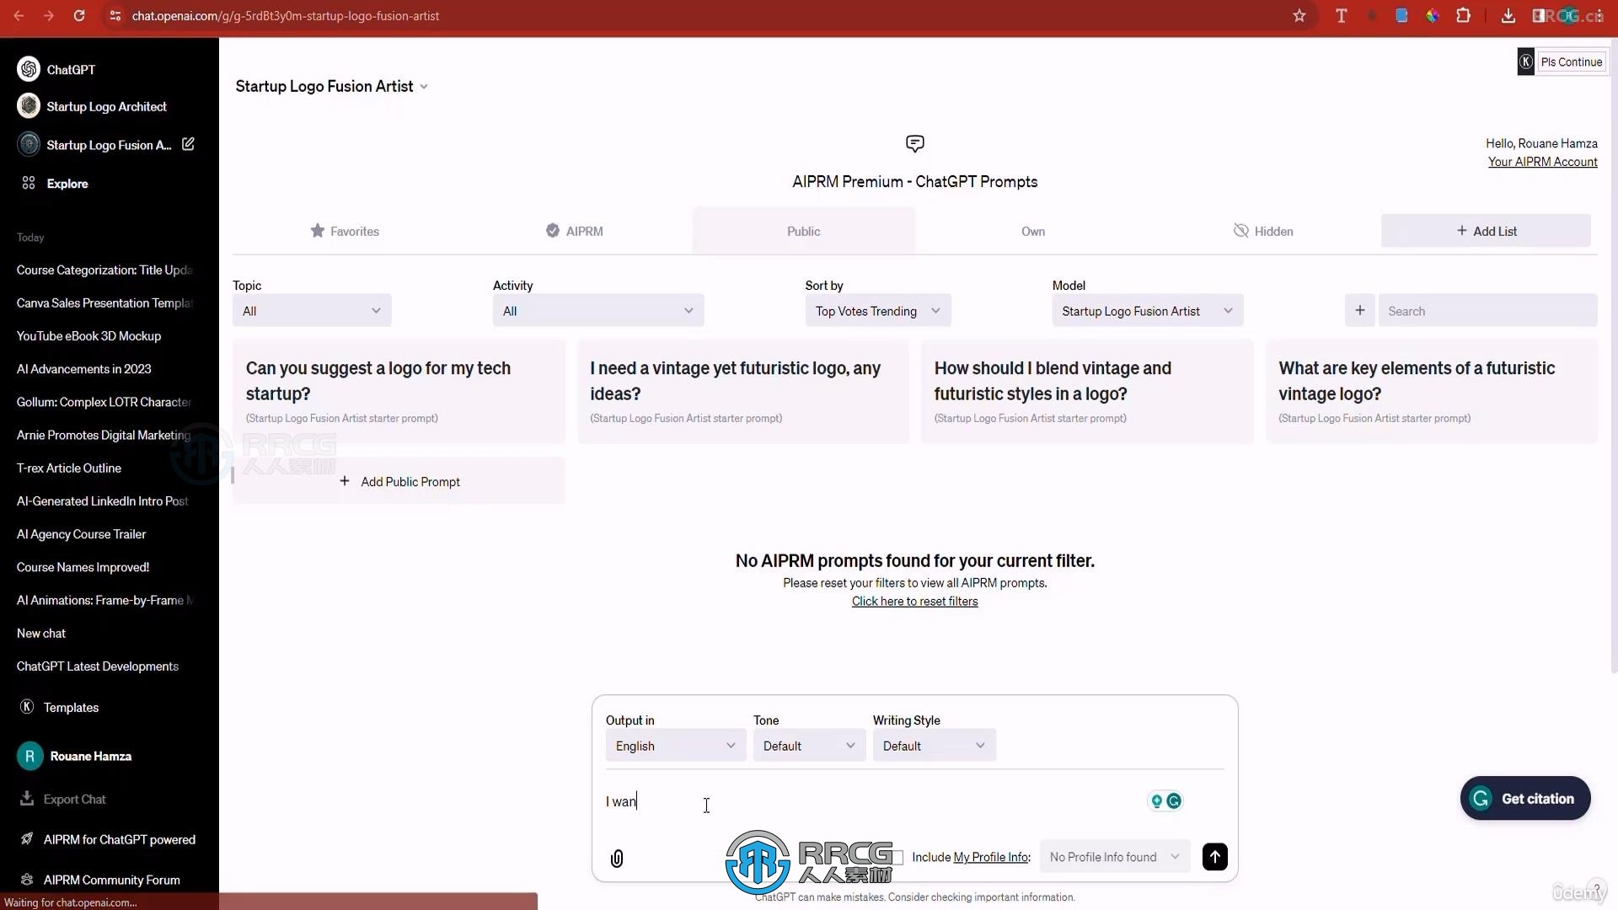The width and height of the screenshot is (1618, 910).
Task: Click Add Public Prompt
Action: pyautogui.click(x=399, y=481)
